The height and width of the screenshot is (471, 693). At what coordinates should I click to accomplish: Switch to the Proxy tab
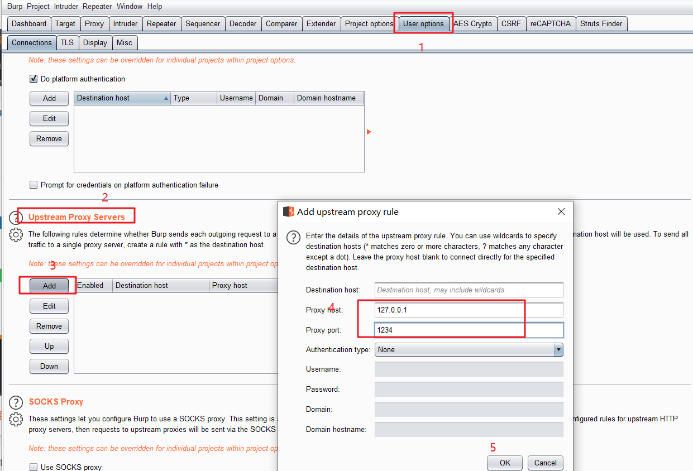click(94, 23)
